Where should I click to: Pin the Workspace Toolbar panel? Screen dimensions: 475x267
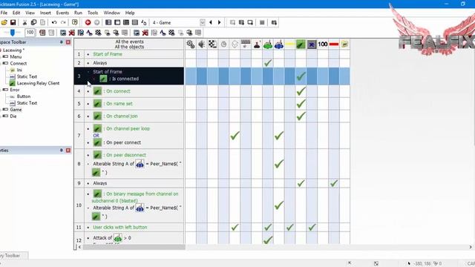(61, 42)
